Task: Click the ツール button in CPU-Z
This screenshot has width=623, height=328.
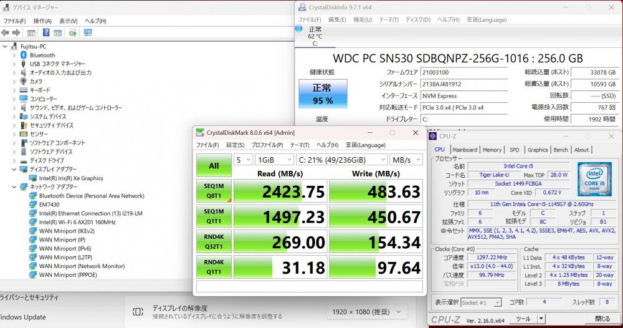Action: [523, 319]
